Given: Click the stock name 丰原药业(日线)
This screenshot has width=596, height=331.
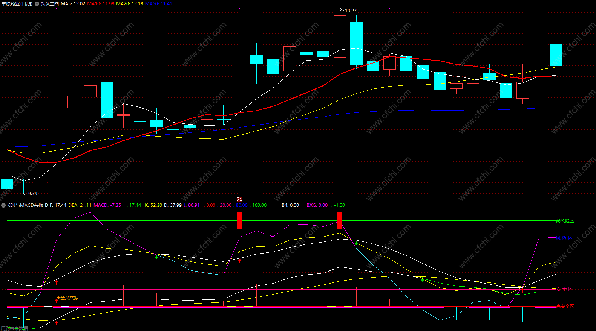Looking at the screenshot, I should [x=17, y=4].
